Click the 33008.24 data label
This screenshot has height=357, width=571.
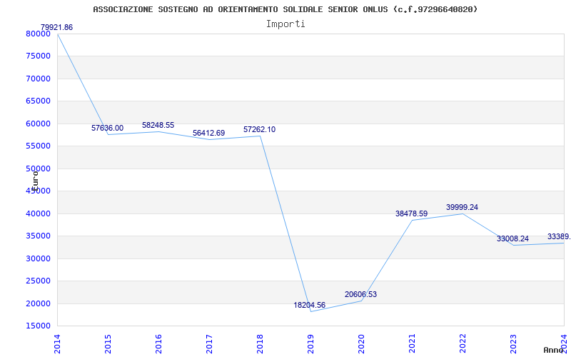point(512,239)
